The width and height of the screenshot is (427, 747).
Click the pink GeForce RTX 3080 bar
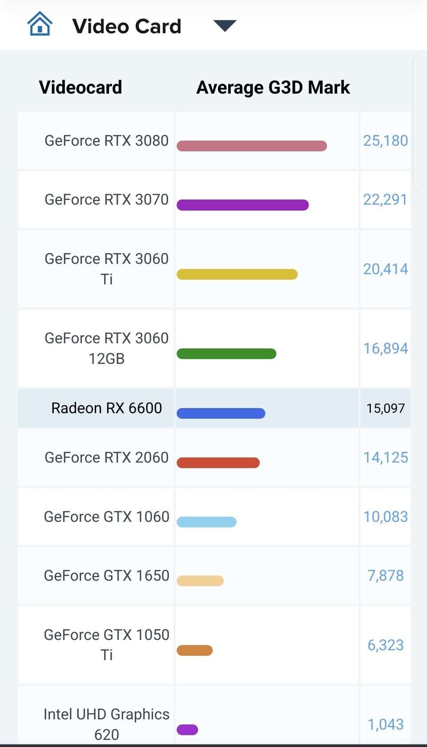click(x=252, y=146)
